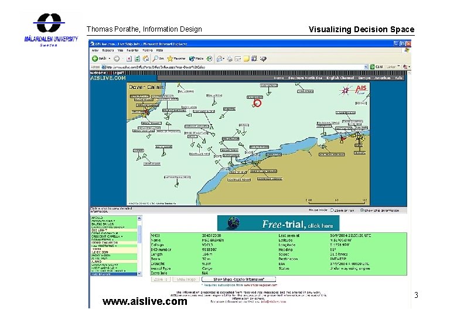Click the ships-register.com subscription link

(x=260, y=285)
